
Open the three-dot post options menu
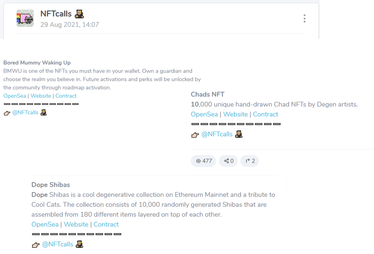304,18
